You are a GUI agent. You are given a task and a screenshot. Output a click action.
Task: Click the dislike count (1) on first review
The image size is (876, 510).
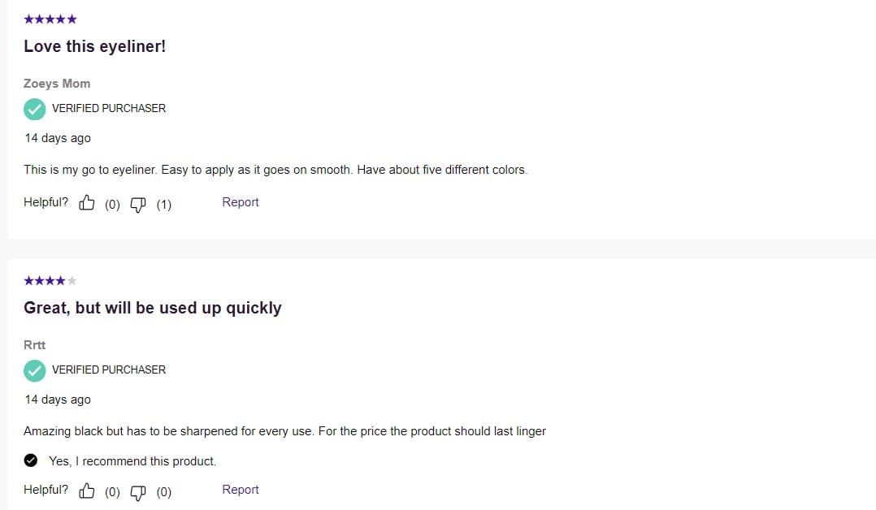163,205
